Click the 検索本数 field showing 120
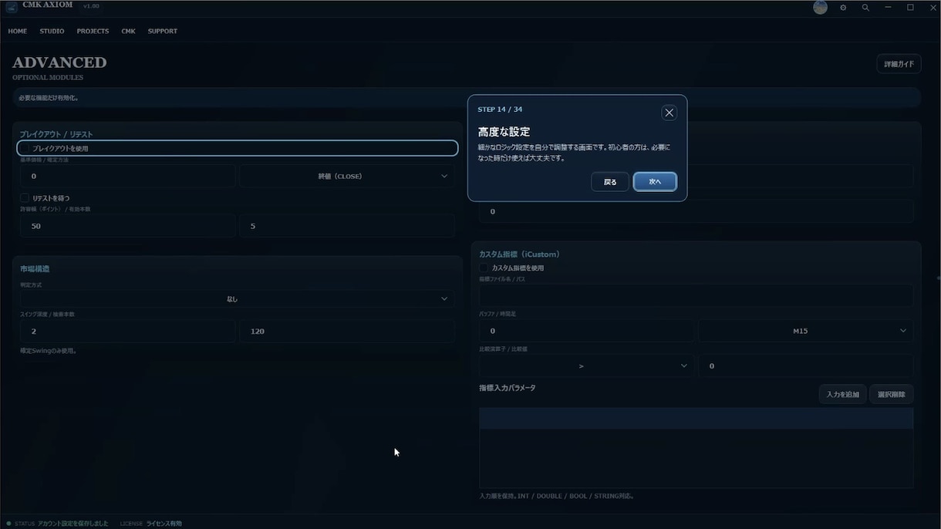 tap(346, 331)
